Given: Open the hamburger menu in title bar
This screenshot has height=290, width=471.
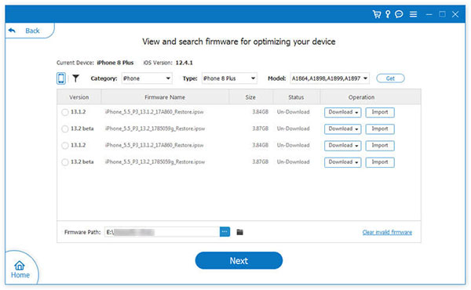Looking at the screenshot, I should 414,14.
